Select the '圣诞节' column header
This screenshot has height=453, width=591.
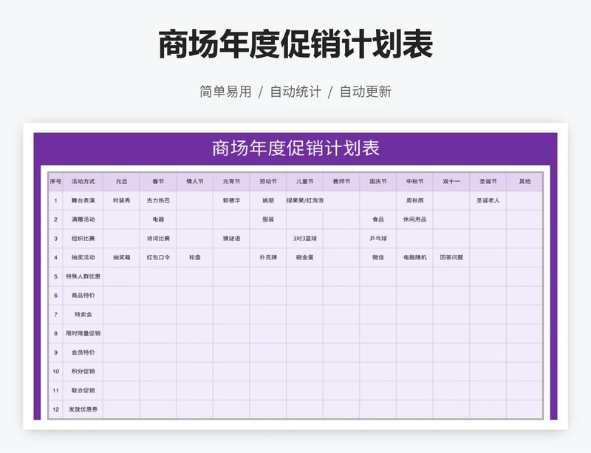(x=488, y=182)
